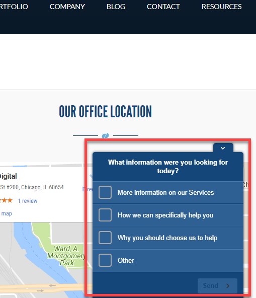The image size is (256, 298).
Task: Click the Chicago address text on the map card
Action: pos(32,187)
